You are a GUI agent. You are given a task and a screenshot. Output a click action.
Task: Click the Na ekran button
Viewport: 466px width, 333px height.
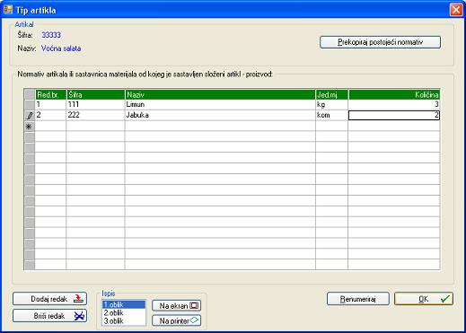177,306
